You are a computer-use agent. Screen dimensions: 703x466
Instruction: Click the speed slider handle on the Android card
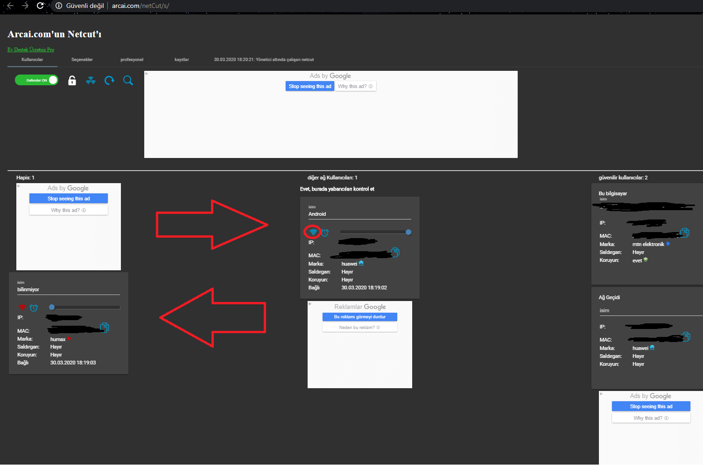click(408, 232)
